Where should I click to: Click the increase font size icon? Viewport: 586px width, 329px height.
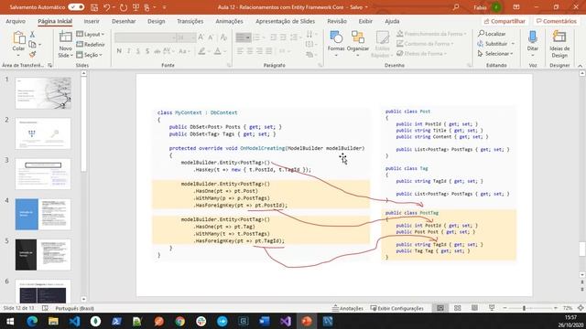coord(201,37)
